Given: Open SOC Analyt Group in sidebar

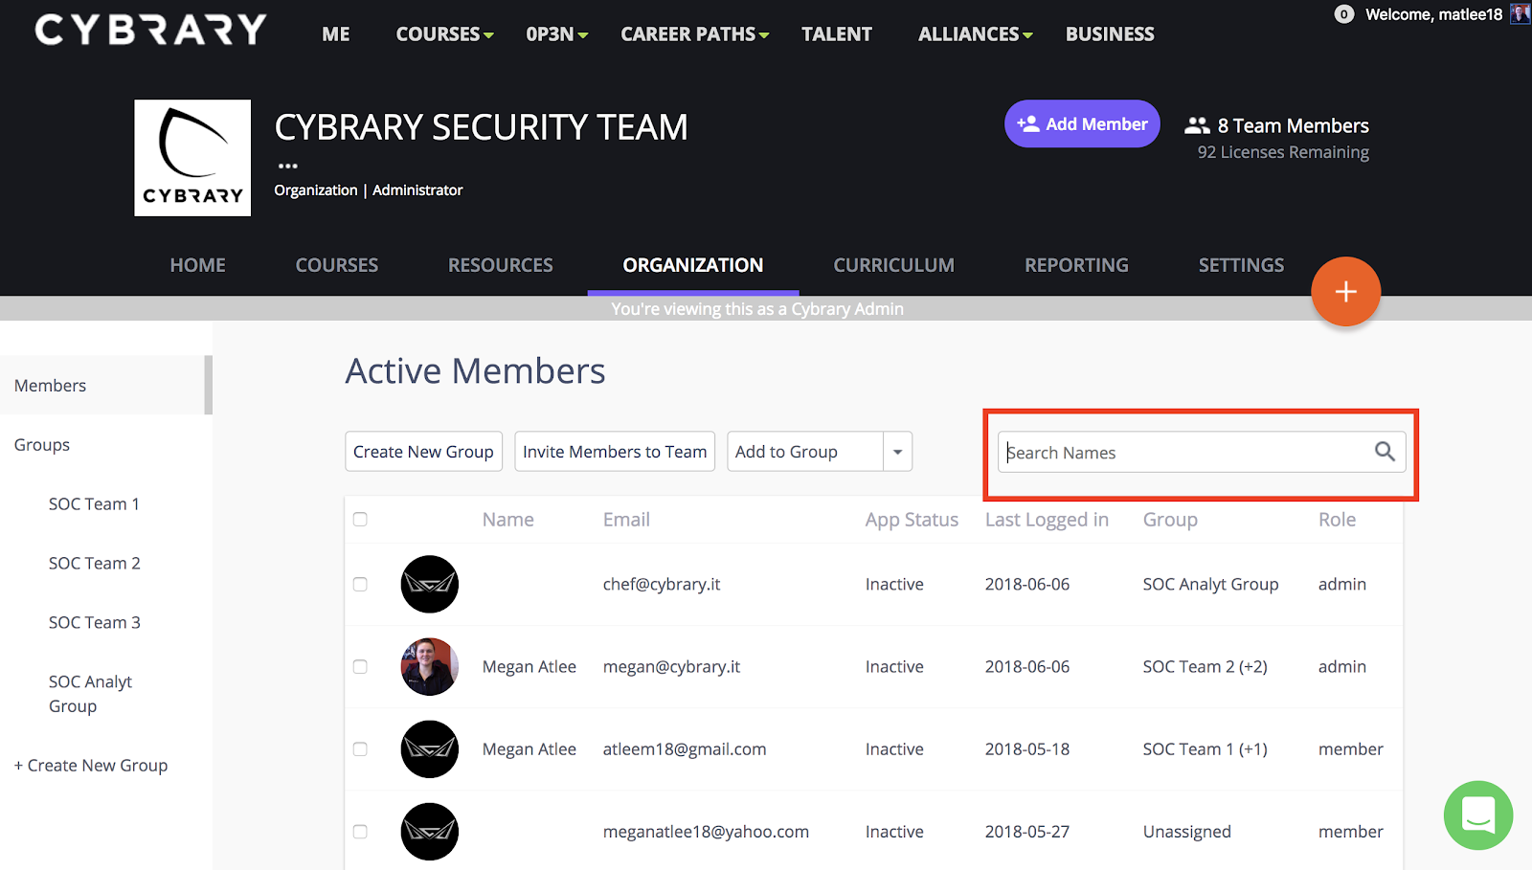Looking at the screenshot, I should (90, 694).
